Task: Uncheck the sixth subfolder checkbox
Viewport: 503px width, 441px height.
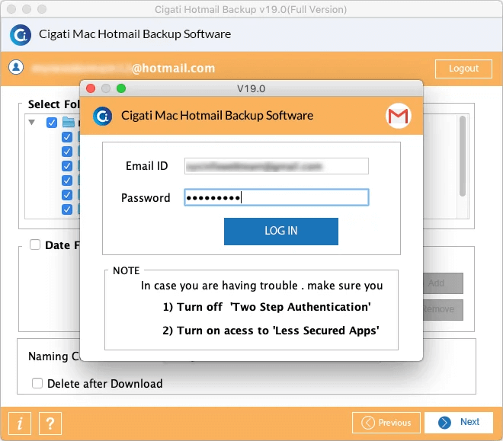Action: 67,209
